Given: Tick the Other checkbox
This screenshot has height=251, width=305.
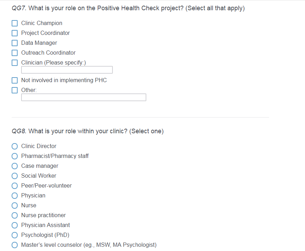Looking at the screenshot, I should tap(15, 90).
